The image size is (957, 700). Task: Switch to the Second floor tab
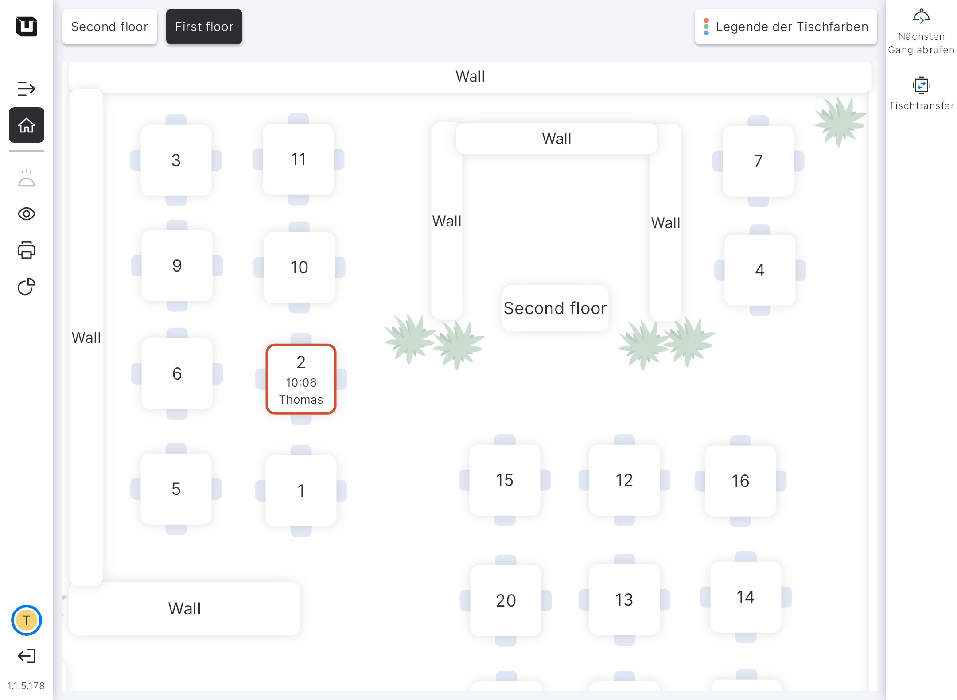[x=109, y=27]
